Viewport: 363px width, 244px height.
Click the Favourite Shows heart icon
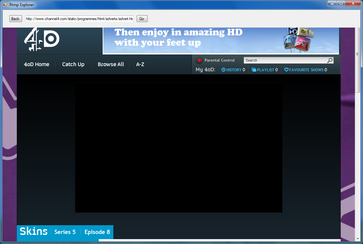point(286,70)
